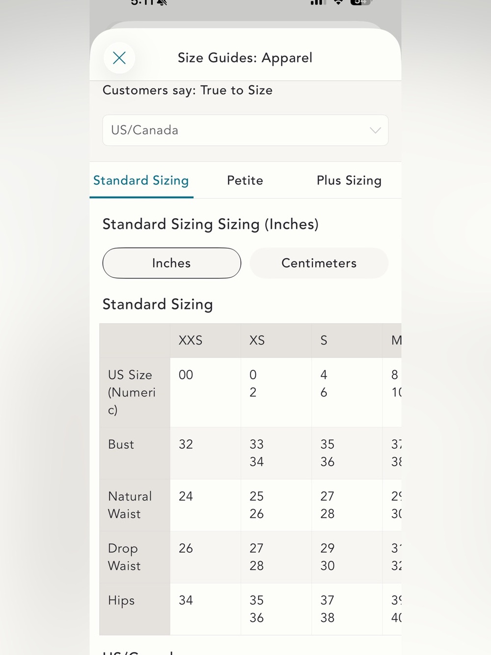The image size is (491, 655).
Task: Tap the partially visible M column header
Action: point(392,340)
